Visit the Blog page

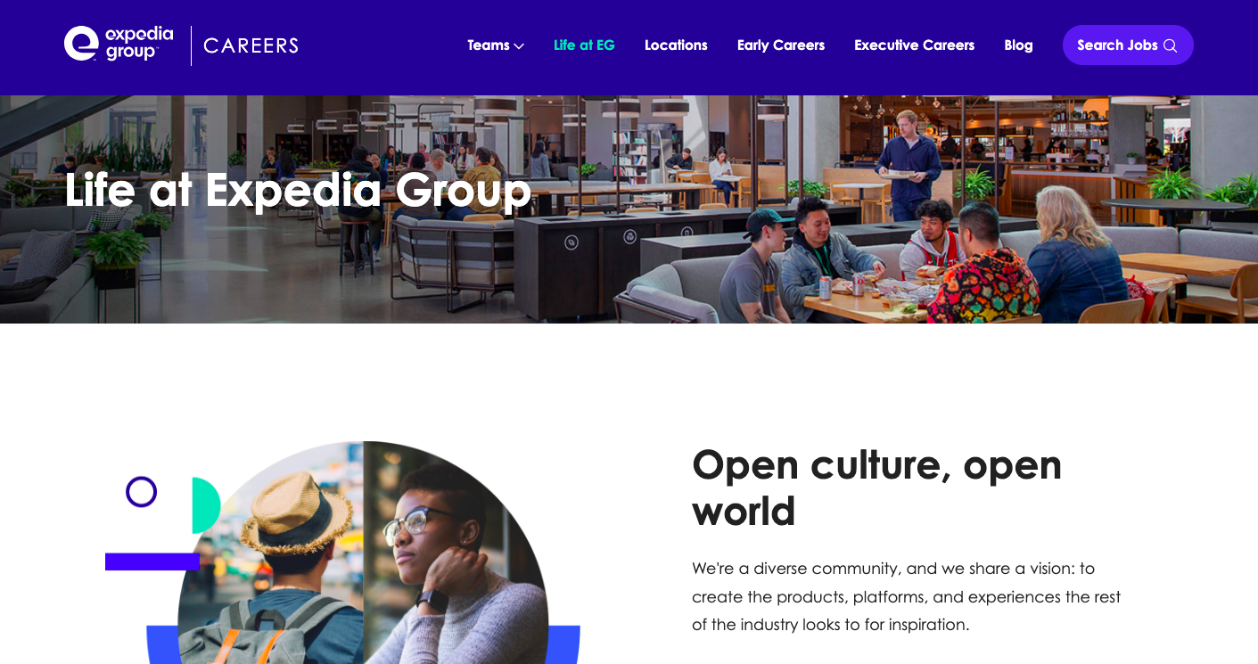click(1018, 45)
